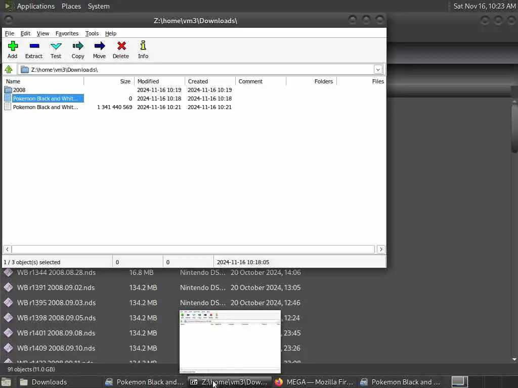Click icon of WB r1395 2008.09.03.nds

(x=8, y=302)
